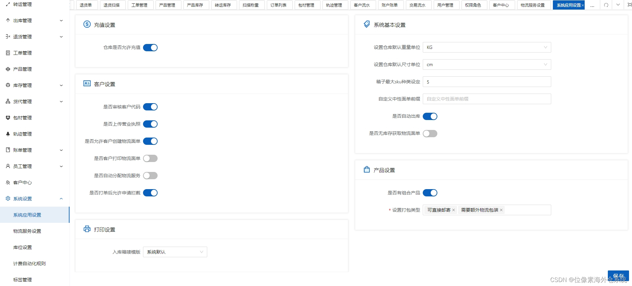Click the 产品管理 sidebar icon
The height and width of the screenshot is (286, 632).
click(x=8, y=69)
